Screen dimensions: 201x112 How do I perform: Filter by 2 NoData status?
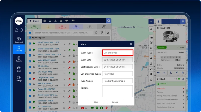tap(90, 27)
